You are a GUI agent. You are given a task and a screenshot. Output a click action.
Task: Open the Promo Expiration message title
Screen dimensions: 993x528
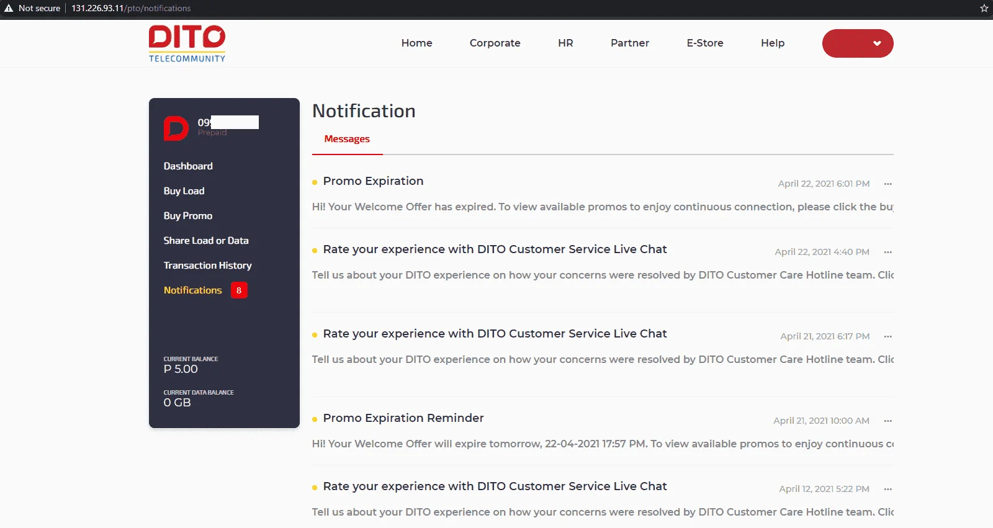coord(373,181)
